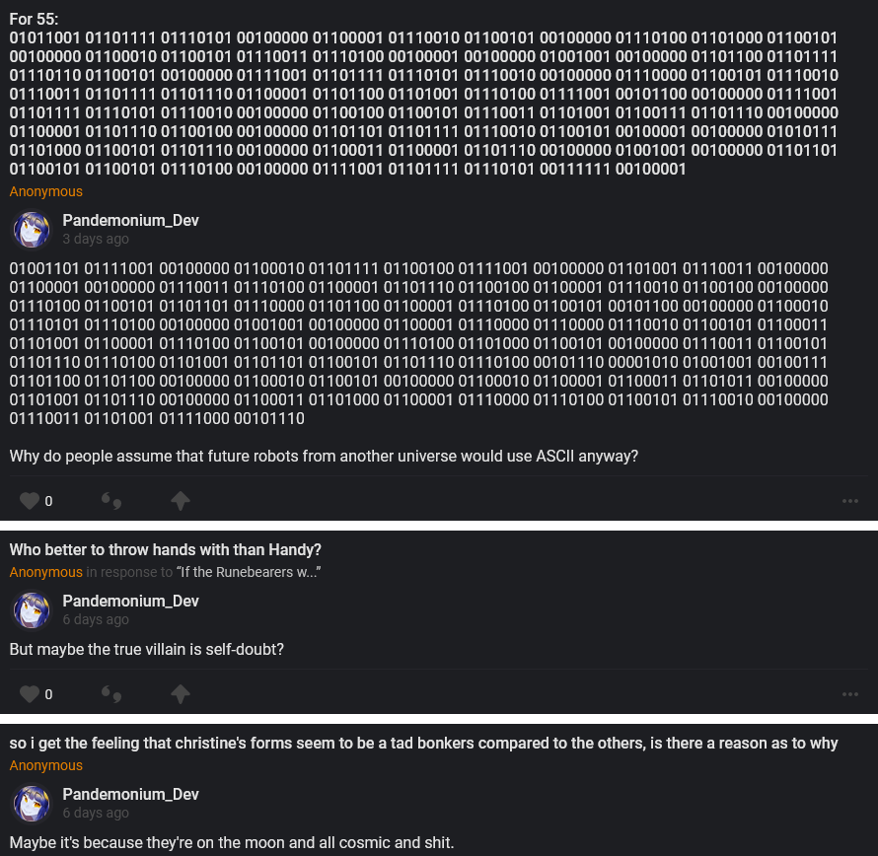Open the "3 days ago" timestamp permalink
The image size is (878, 856).
click(96, 240)
